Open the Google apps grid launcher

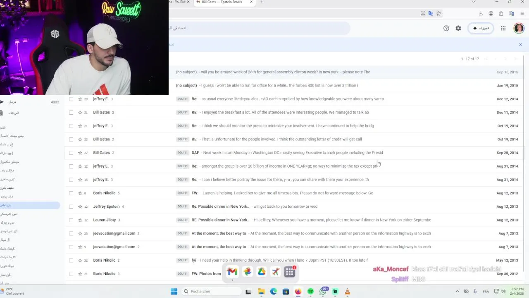(503, 28)
